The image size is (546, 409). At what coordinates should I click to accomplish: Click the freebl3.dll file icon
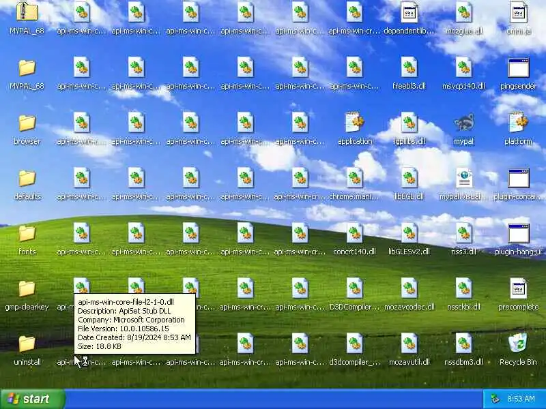tap(409, 67)
